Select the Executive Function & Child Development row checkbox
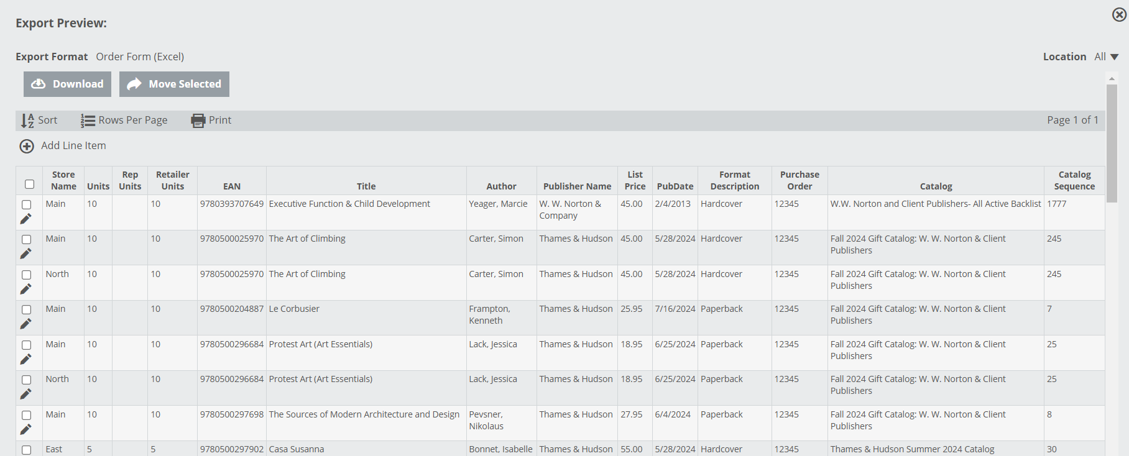 26,204
